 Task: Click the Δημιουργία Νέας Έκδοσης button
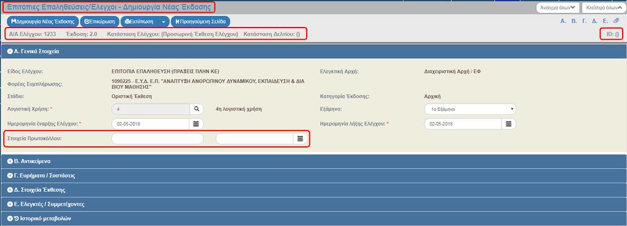click(x=42, y=21)
